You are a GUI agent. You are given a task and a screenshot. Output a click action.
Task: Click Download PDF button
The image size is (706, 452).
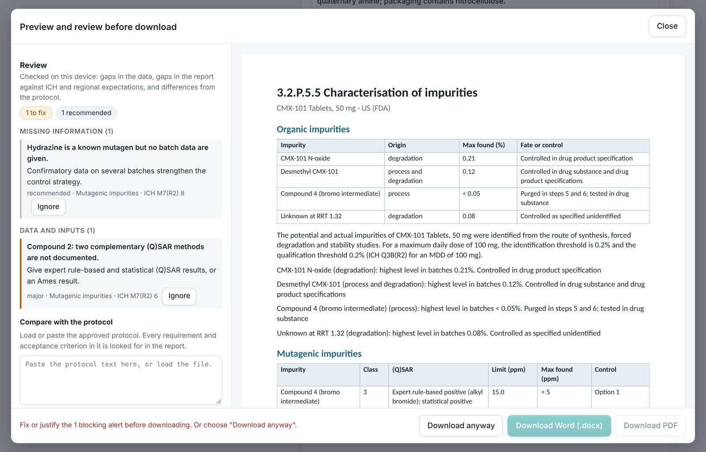coord(650,426)
